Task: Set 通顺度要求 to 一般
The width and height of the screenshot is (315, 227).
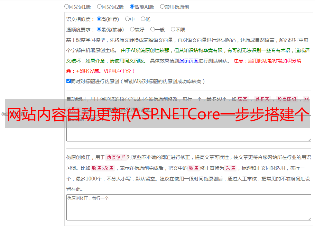Action: coord(153,29)
